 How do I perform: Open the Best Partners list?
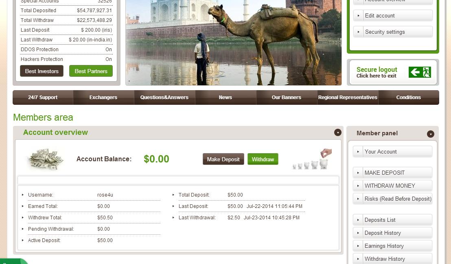(x=91, y=71)
